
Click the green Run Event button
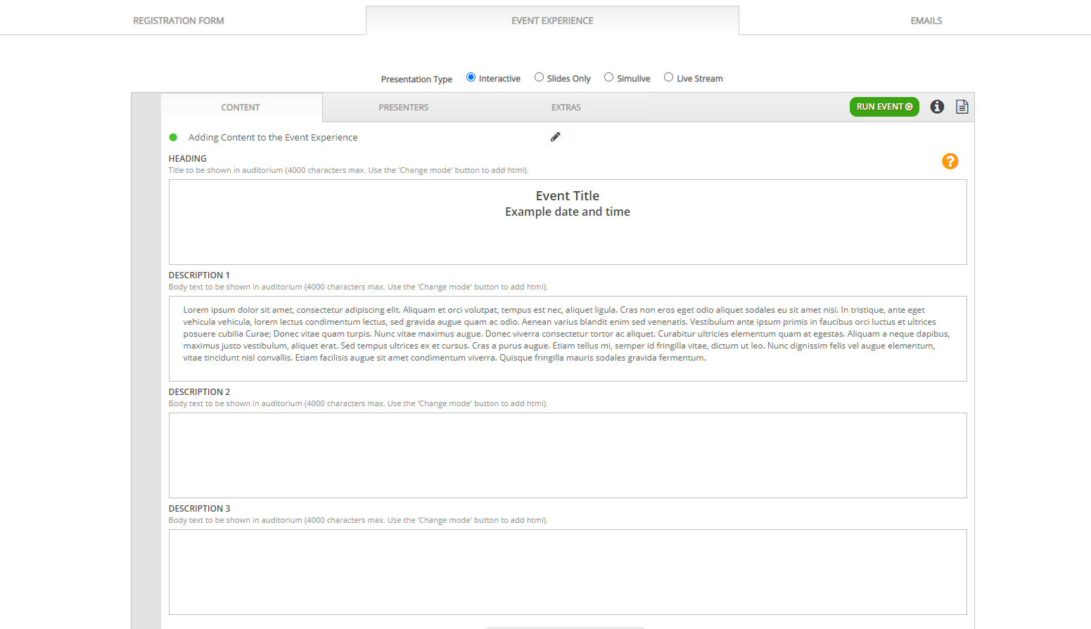click(884, 107)
